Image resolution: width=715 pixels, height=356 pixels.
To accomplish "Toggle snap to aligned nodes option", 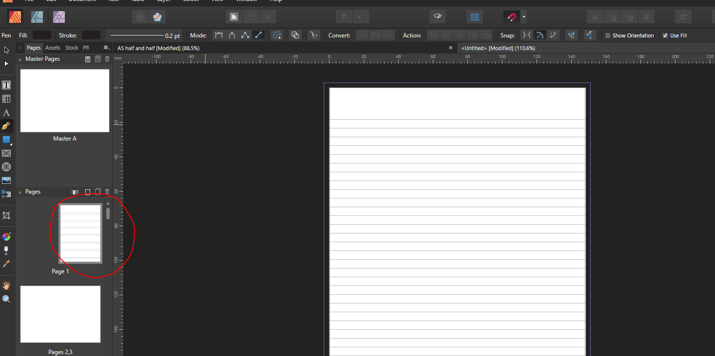I will (x=526, y=36).
